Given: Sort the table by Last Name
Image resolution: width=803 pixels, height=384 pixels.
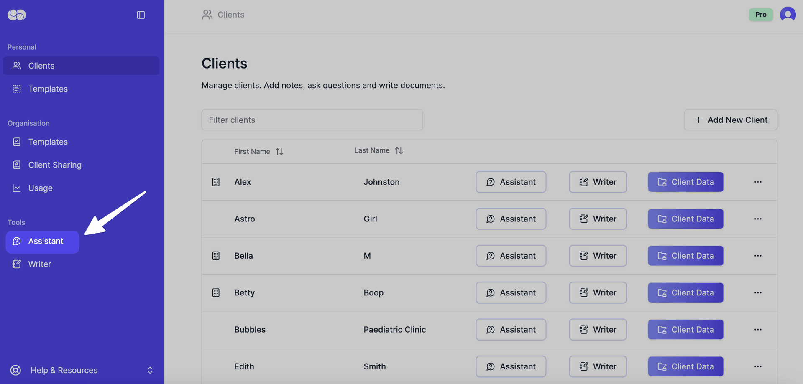Looking at the screenshot, I should [x=398, y=150].
